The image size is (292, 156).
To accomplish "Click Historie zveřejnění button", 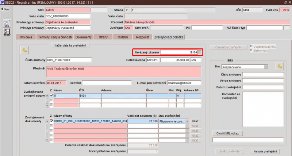I will (x=265, y=151).
